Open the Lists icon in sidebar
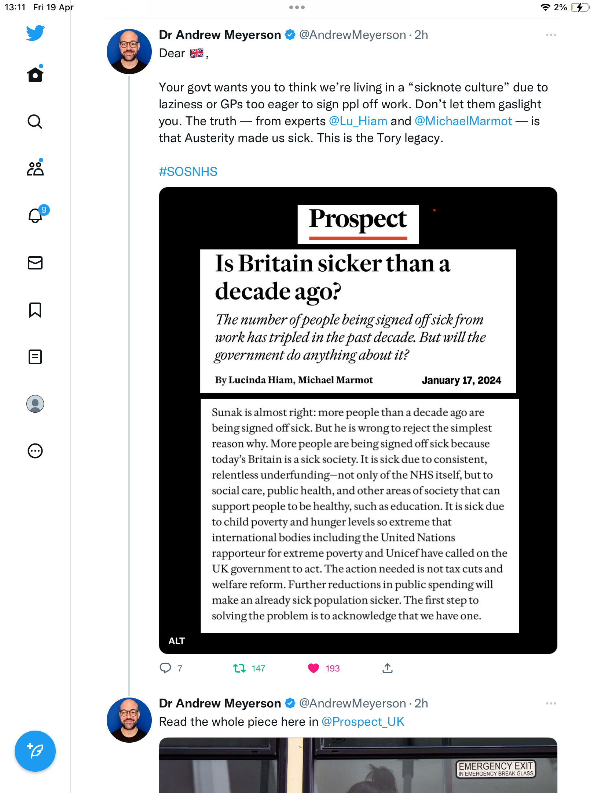Image resolution: width=594 pixels, height=793 pixels. point(35,357)
